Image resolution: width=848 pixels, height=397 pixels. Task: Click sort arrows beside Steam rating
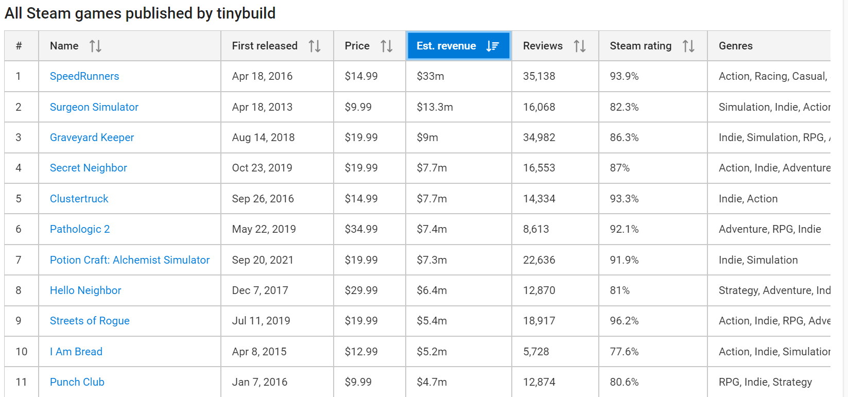click(x=688, y=46)
